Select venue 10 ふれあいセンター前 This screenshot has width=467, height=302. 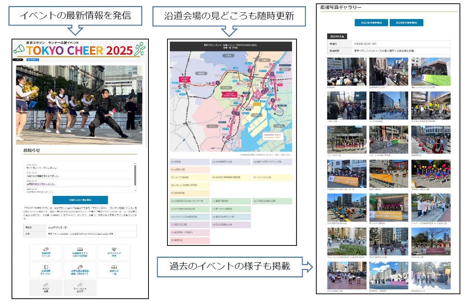coord(190,201)
